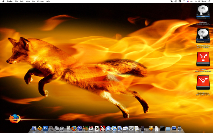Image resolution: width=213 pixels, height=133 pixels.
Task: Click the pen tablet icon in menu bar
Action: pyautogui.click(x=171, y=1)
